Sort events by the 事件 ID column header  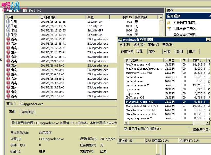[122, 17]
